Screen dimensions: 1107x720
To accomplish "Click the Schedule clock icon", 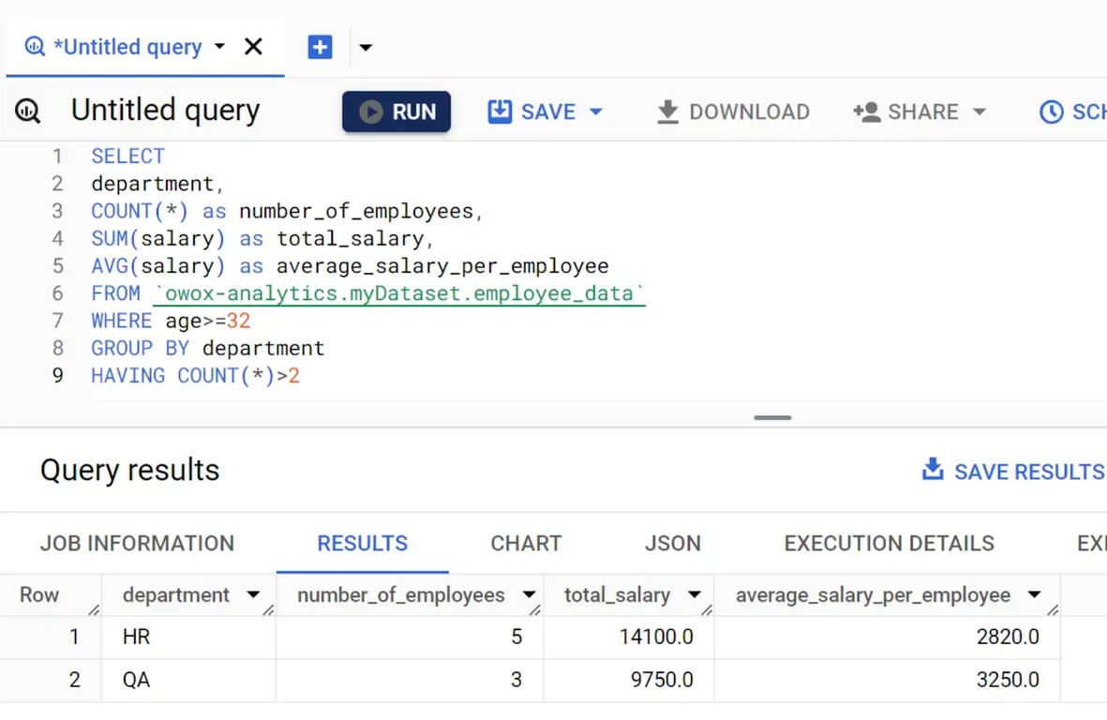I will click(x=1051, y=112).
